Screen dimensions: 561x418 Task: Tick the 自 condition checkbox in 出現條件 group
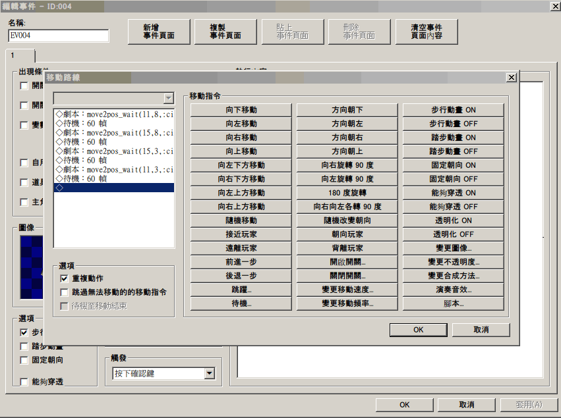click(x=24, y=163)
